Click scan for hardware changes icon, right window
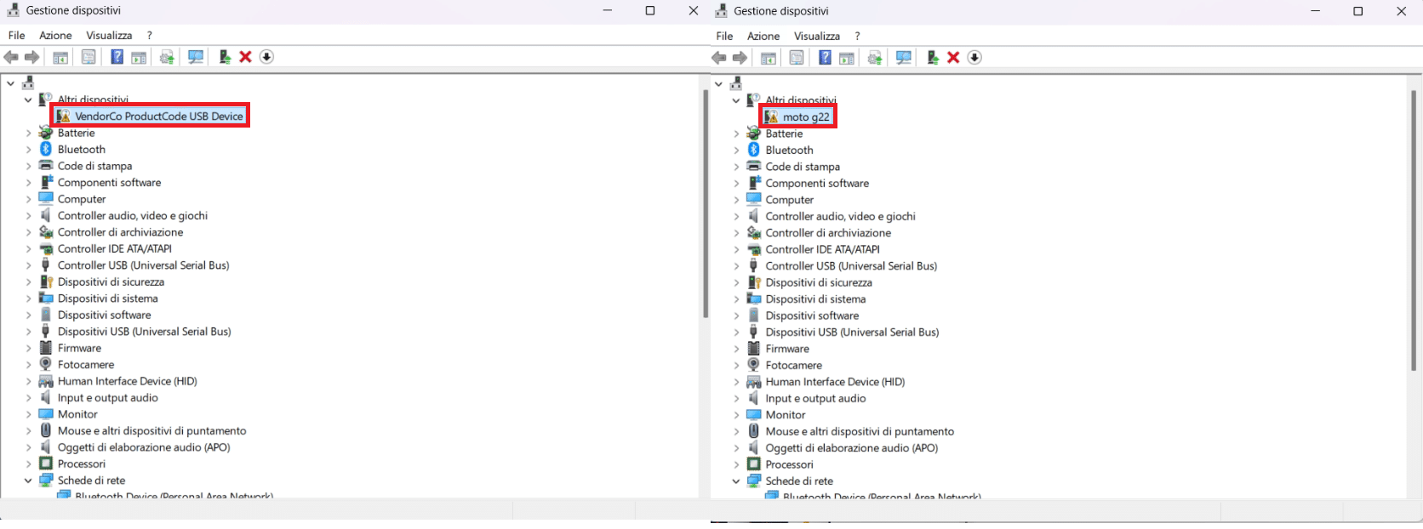Viewport: 1423px width, 529px height. pos(903,58)
